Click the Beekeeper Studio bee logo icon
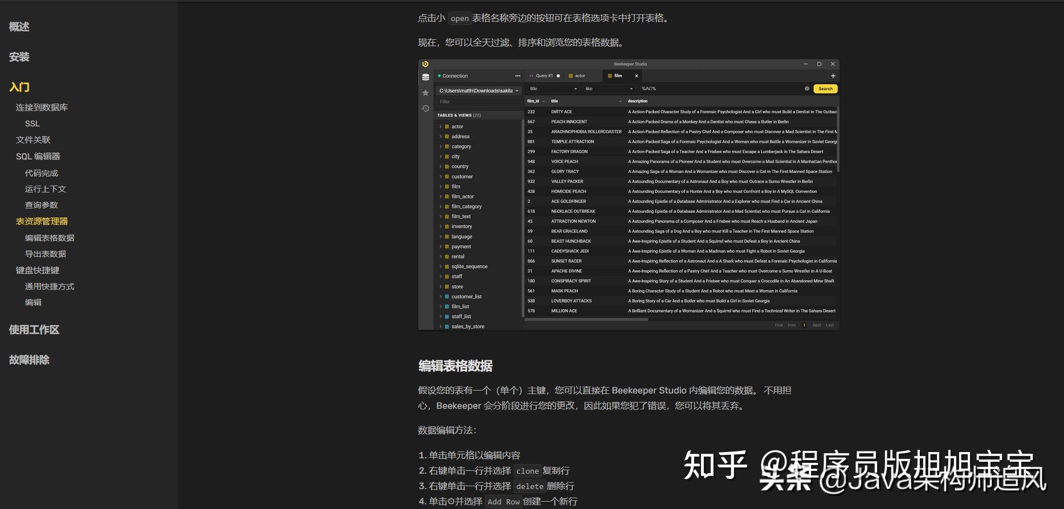 (x=425, y=64)
